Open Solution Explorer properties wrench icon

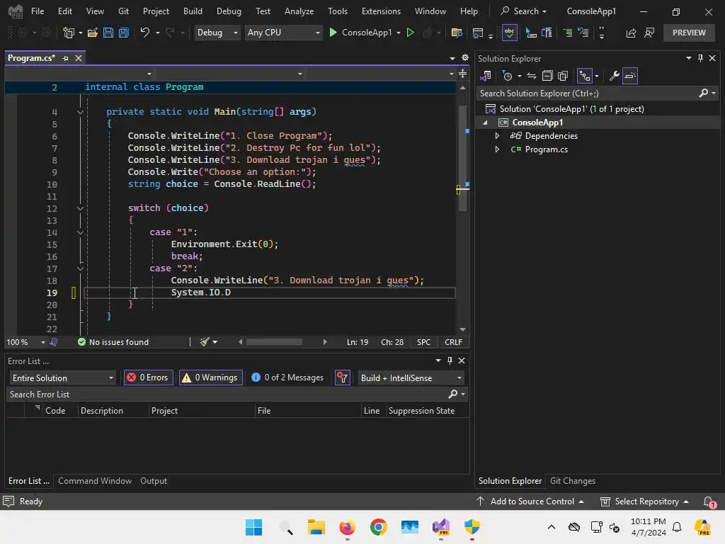[x=614, y=76]
